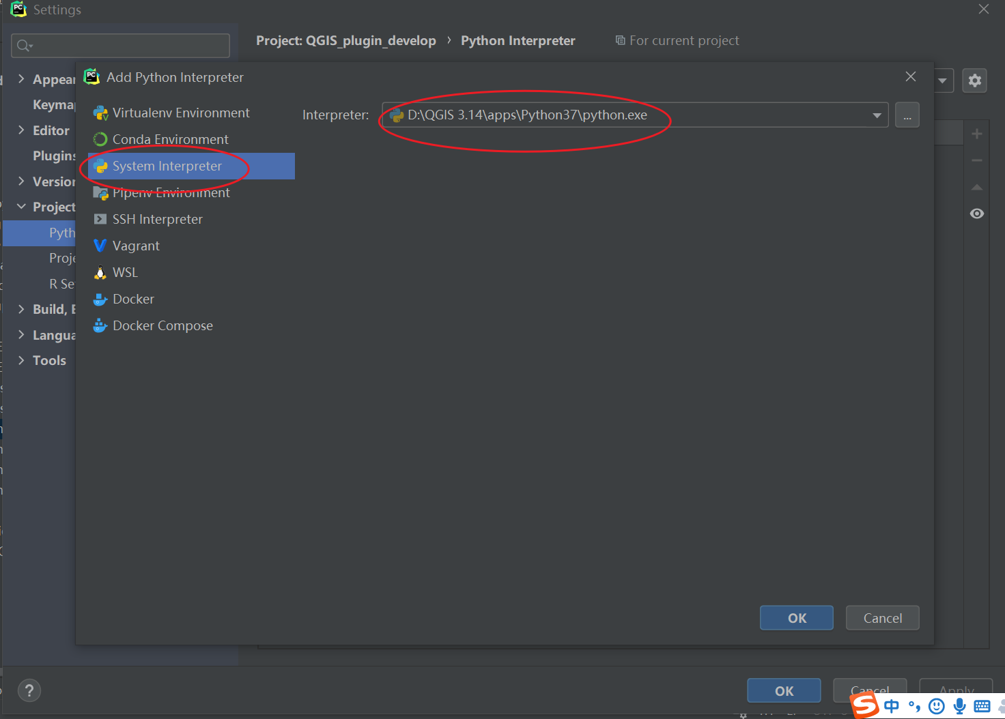Expand the Appearance settings node

pyautogui.click(x=21, y=79)
